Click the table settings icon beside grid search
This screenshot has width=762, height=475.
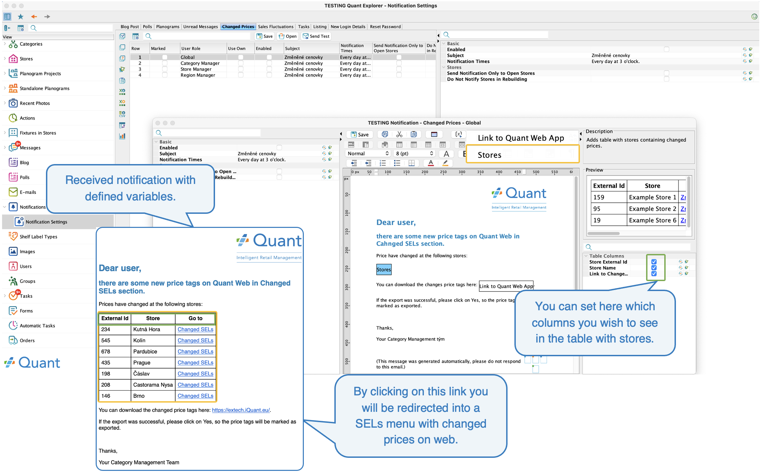pyautogui.click(x=135, y=36)
